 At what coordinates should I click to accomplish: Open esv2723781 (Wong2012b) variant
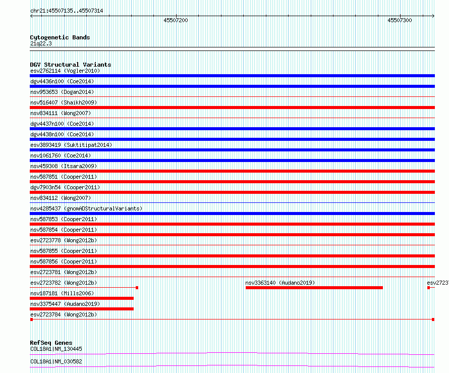pos(64,272)
